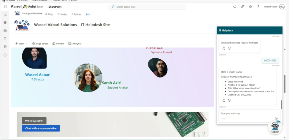Open the megaphone announcements icon
The image size is (289, 140).
(235, 7)
